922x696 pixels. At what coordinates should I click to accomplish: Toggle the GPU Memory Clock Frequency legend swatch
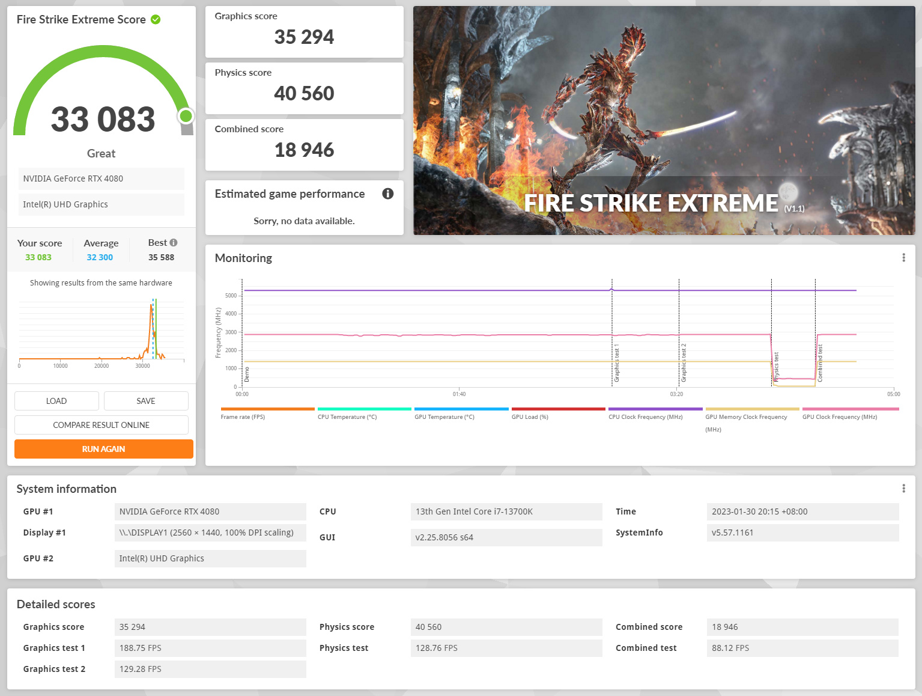[x=753, y=409]
